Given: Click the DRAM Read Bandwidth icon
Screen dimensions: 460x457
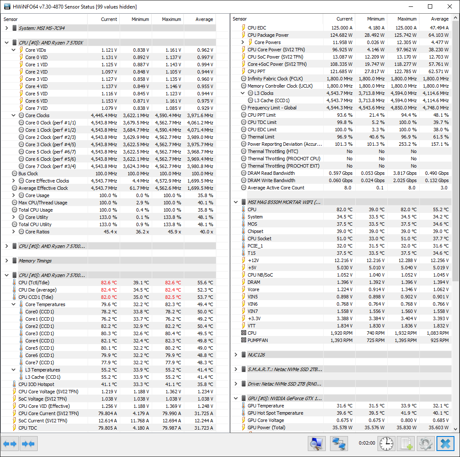Looking at the screenshot, I should 244,173.
